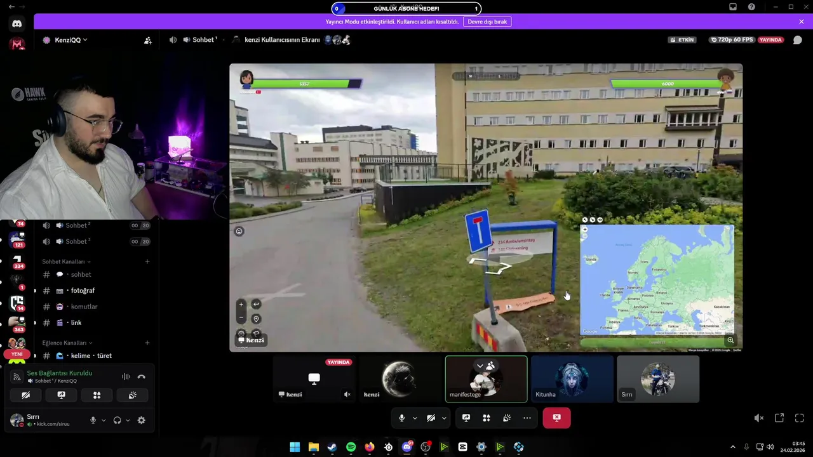Unmute the stream volume at bottom right
This screenshot has width=813, height=457.
click(x=759, y=418)
